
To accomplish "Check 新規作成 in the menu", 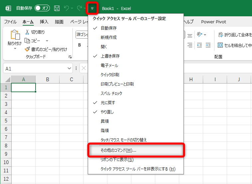I will click(x=136, y=38).
